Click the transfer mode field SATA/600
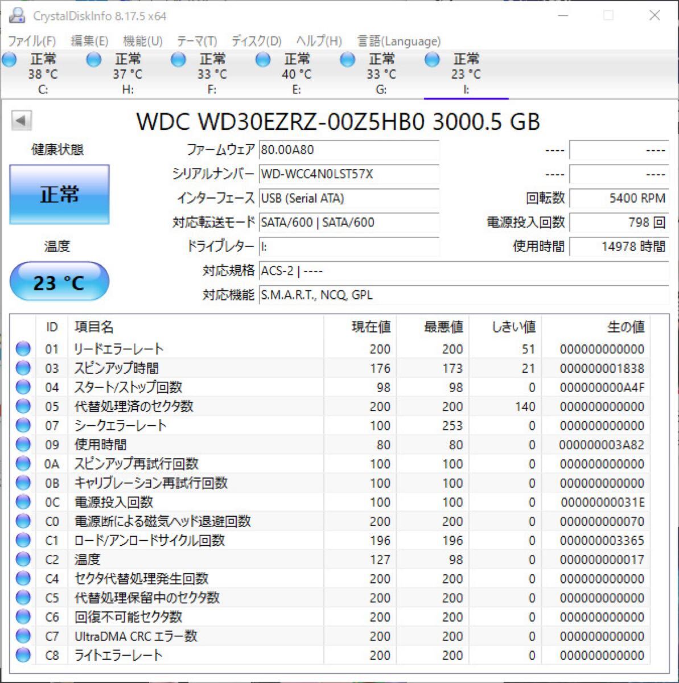This screenshot has width=679, height=683. click(349, 223)
